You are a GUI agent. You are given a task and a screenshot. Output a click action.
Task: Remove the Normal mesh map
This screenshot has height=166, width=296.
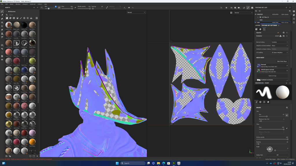pyautogui.click(x=287, y=65)
